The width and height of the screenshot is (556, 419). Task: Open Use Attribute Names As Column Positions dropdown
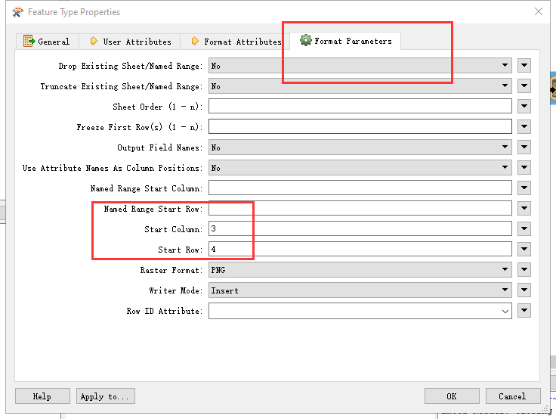click(x=360, y=168)
